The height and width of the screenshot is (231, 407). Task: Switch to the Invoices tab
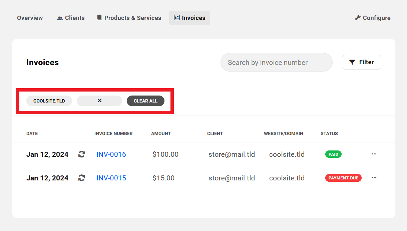click(189, 18)
